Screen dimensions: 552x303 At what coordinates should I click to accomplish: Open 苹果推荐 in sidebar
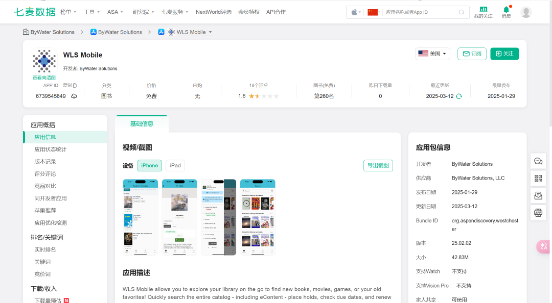[x=45, y=211]
